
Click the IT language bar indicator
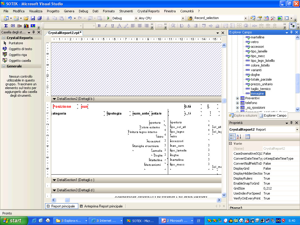[199, 221]
